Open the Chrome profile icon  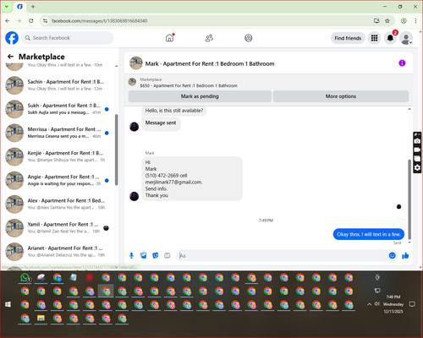(404, 20)
